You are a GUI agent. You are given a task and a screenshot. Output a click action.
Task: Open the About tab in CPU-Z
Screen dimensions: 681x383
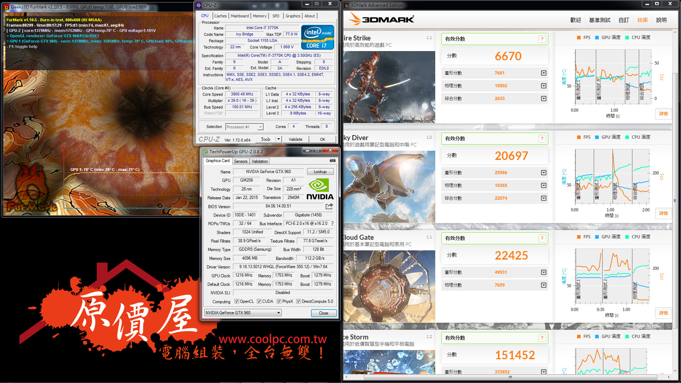click(x=310, y=16)
